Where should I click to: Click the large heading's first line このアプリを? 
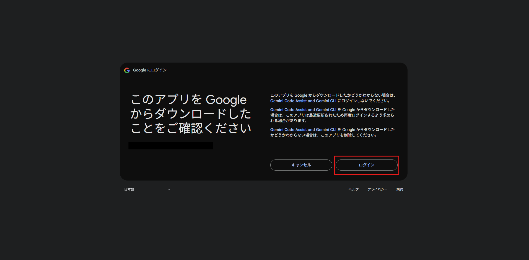click(166, 100)
